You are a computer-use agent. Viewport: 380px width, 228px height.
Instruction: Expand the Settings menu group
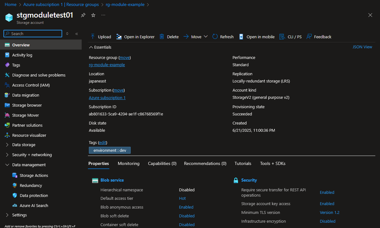click(7, 215)
